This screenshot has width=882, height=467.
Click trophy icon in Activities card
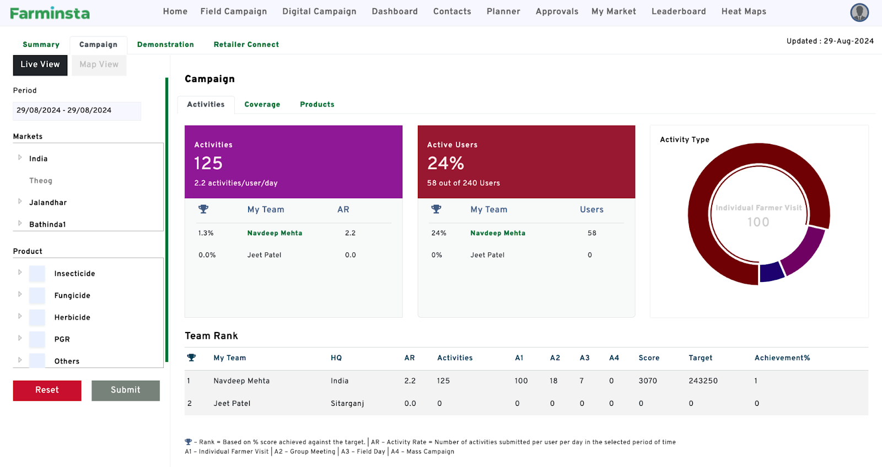[203, 209]
